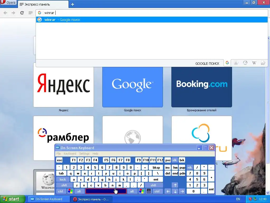Image resolution: width=270 pixels, height=203 pixels.
Task: Open Settings menu in On-Screen Keyboard
Action: 84,154
